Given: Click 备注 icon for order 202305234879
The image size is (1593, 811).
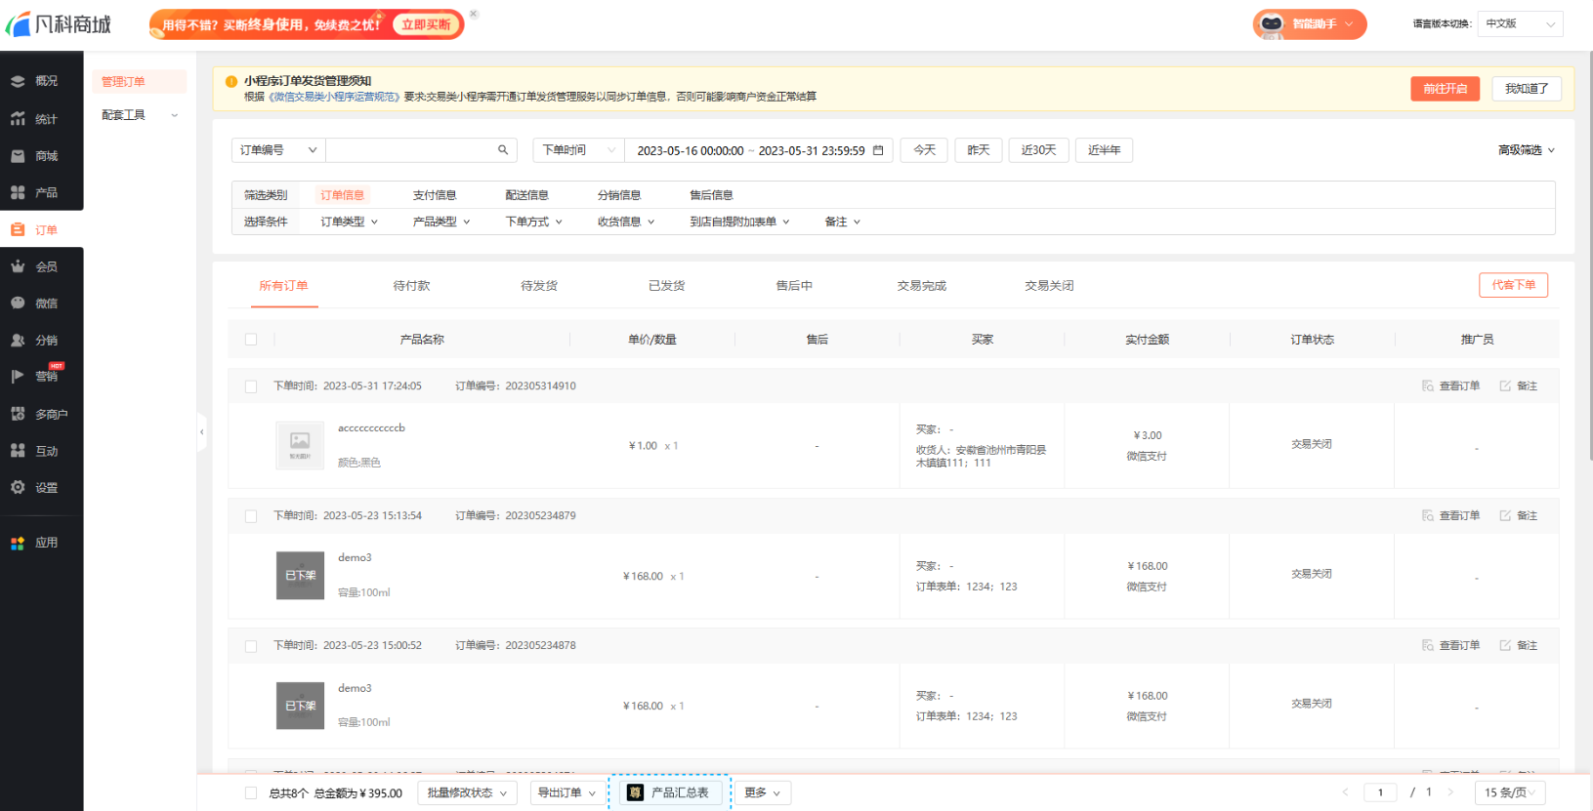Looking at the screenshot, I should click(1505, 515).
